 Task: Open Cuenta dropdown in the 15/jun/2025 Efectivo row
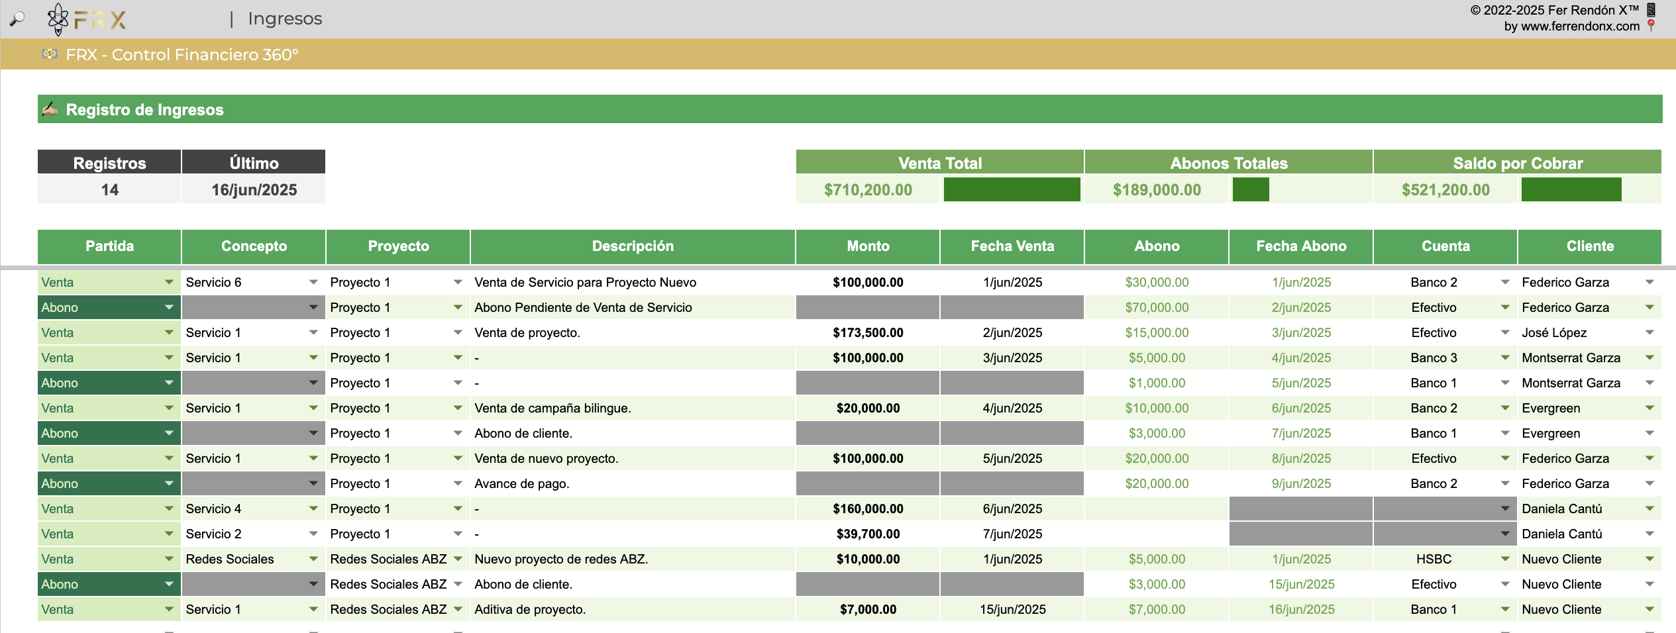[1505, 584]
